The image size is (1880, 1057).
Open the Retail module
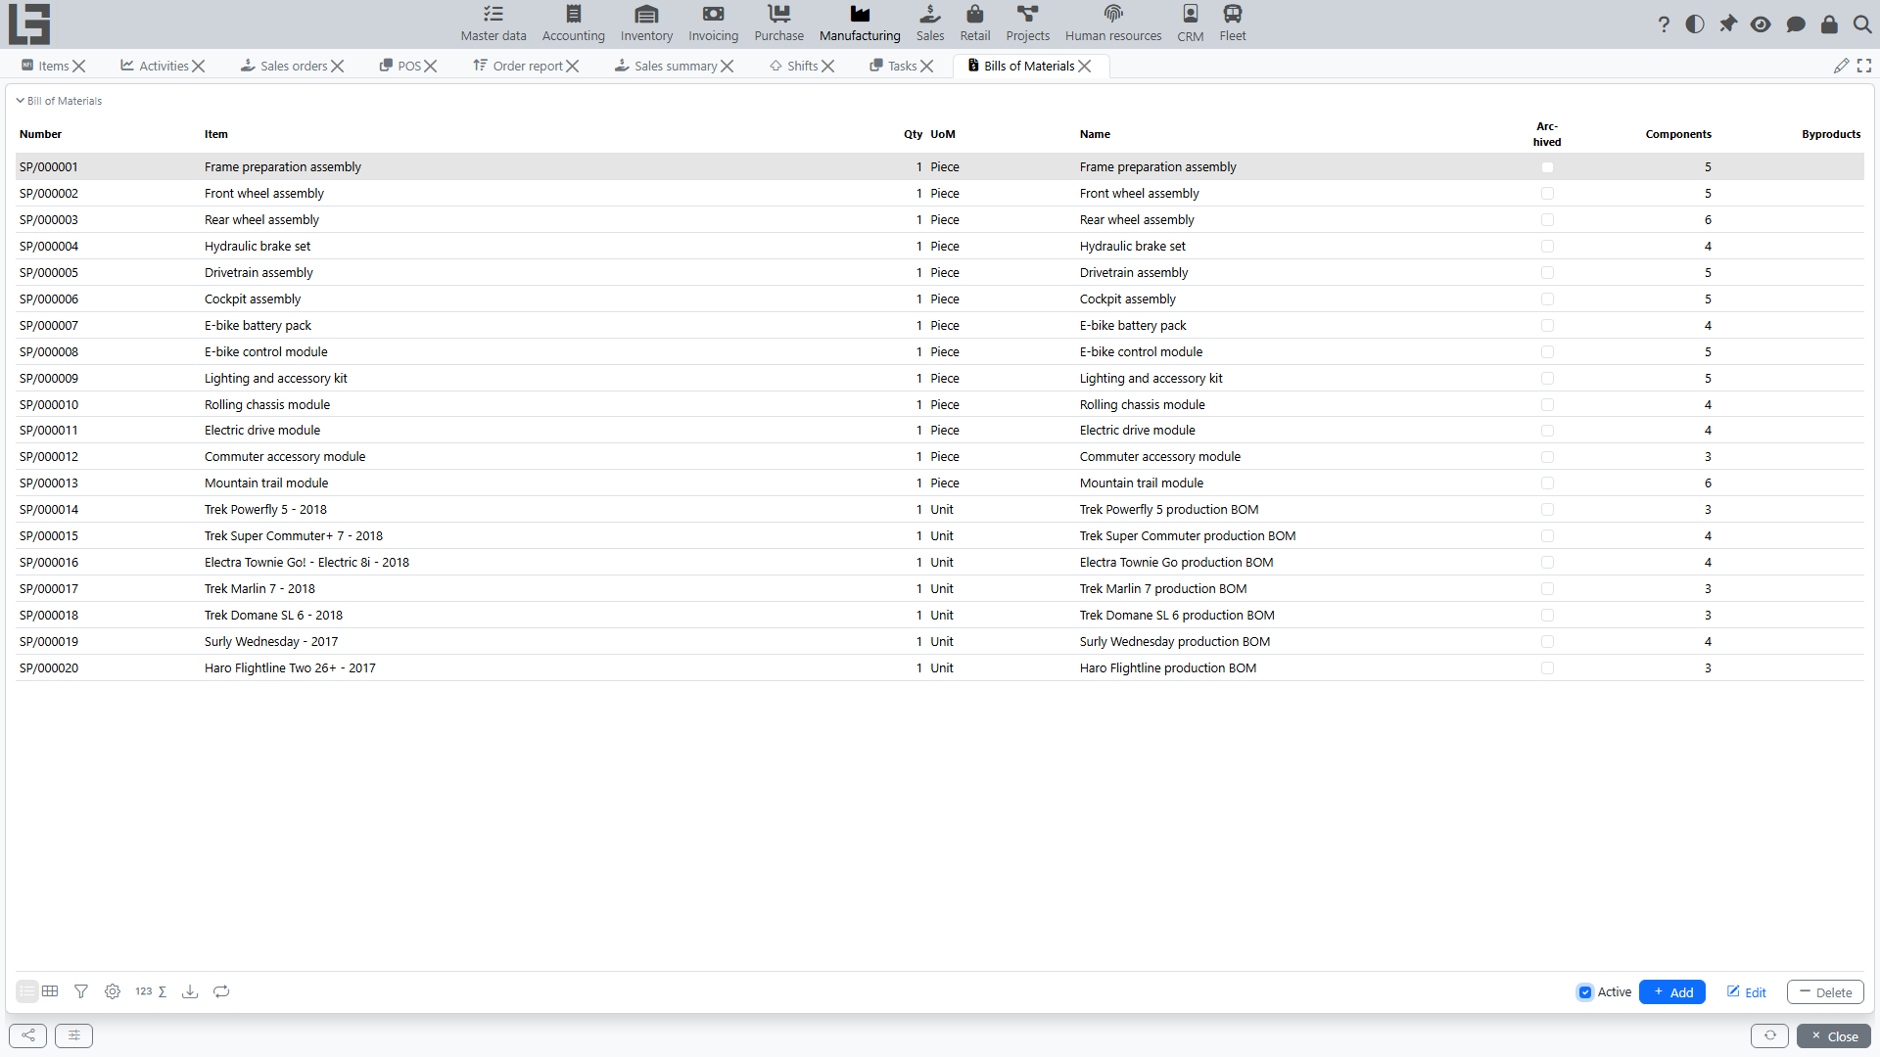coord(975,23)
